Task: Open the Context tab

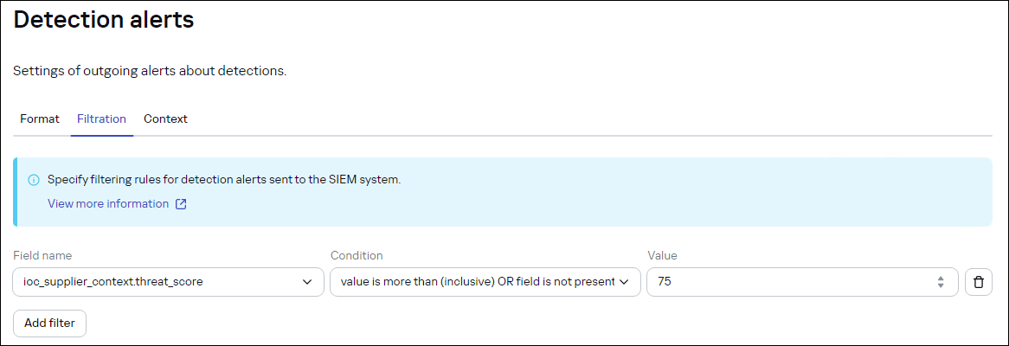Action: pos(165,119)
